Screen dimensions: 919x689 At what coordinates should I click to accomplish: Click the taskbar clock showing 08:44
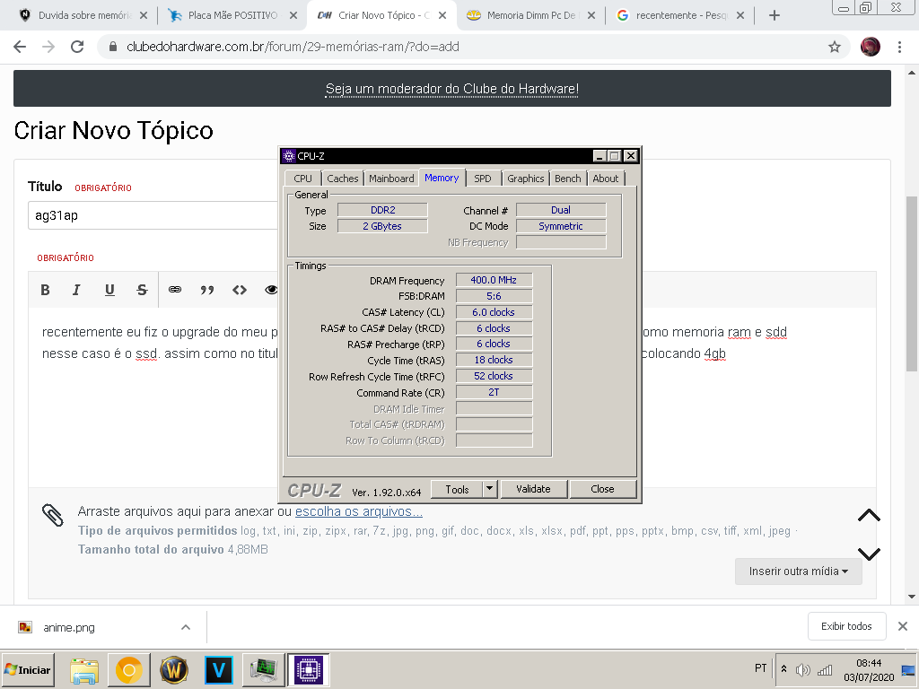(x=869, y=670)
